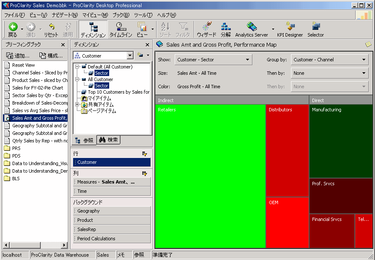
Task: Select the Financial Srvcs treemap block
Action: click(332, 231)
